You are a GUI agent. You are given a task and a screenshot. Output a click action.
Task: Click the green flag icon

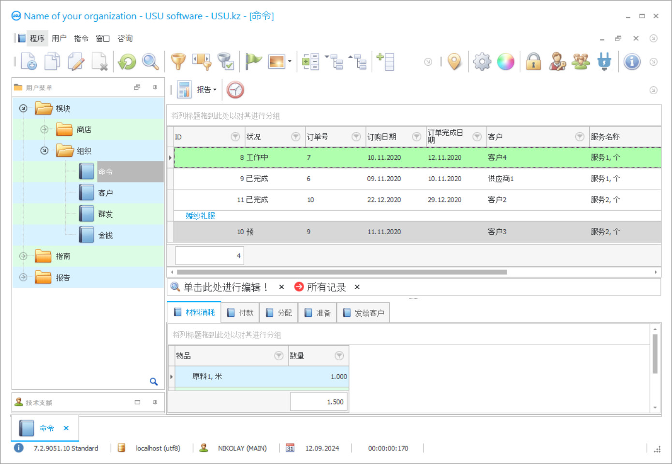[253, 62]
